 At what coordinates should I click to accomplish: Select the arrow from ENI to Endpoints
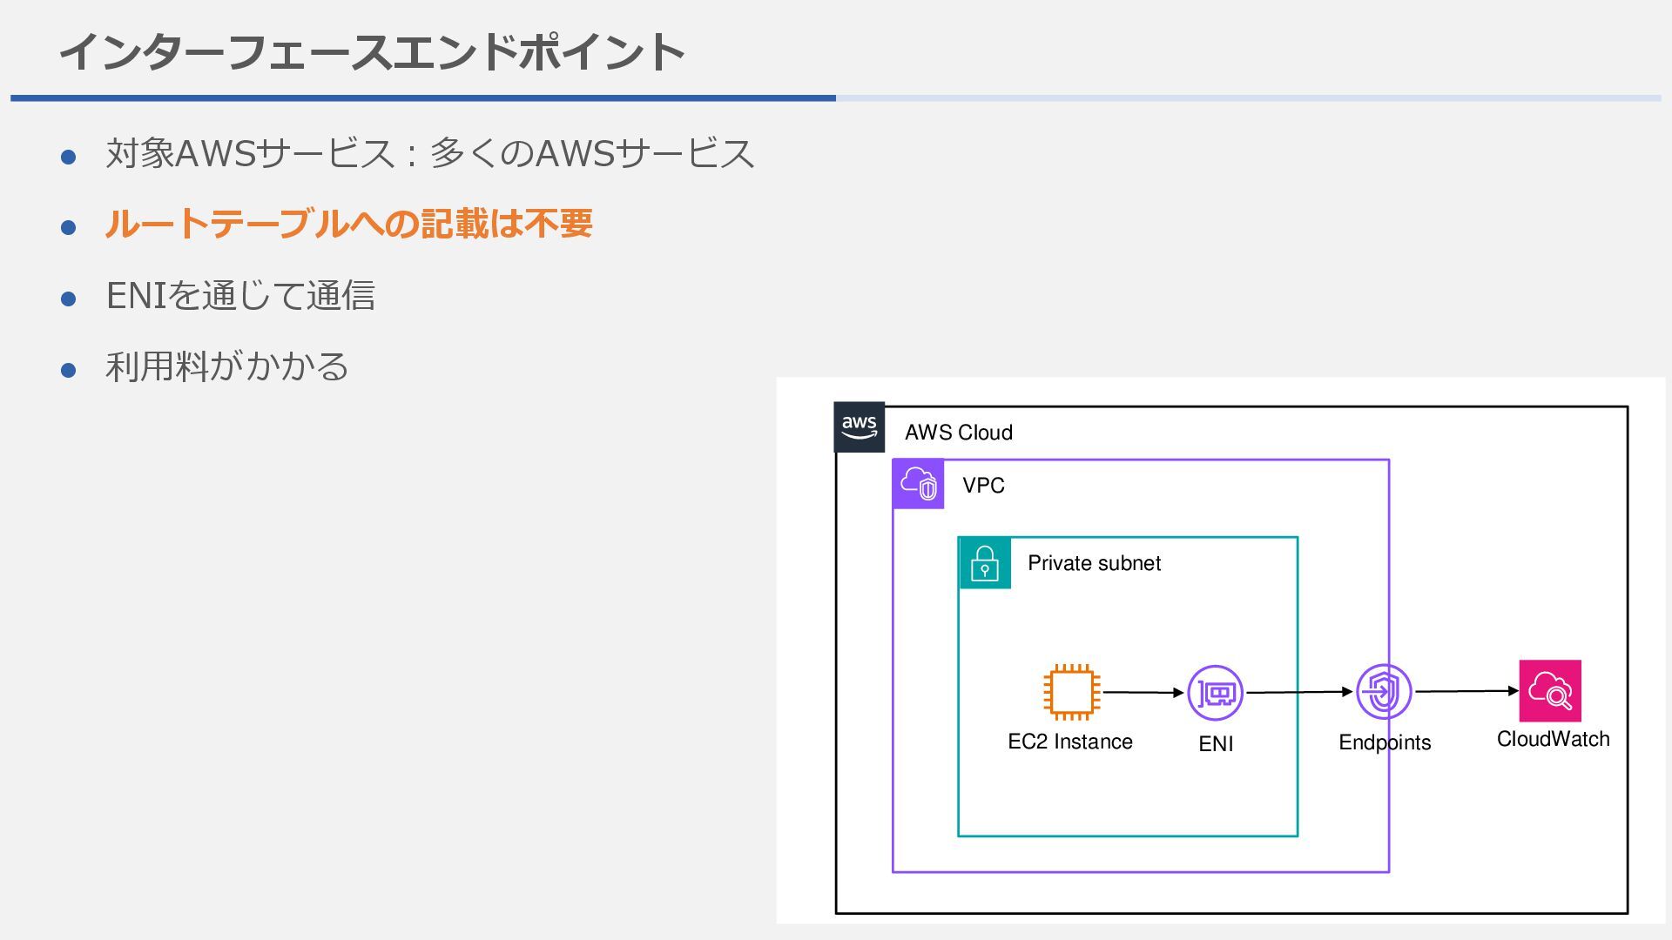(1300, 692)
